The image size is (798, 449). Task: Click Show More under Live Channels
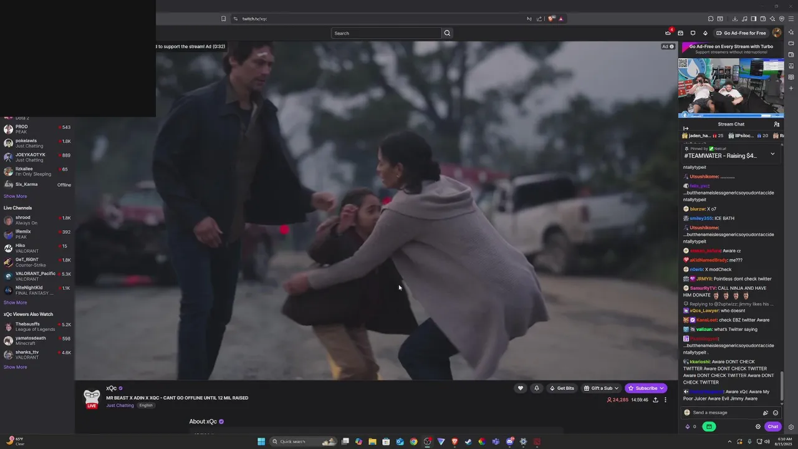pyautogui.click(x=15, y=302)
